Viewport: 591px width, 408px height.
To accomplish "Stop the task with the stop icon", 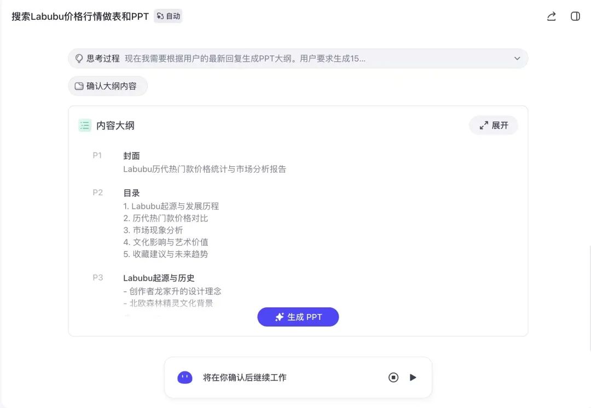I will click(393, 377).
